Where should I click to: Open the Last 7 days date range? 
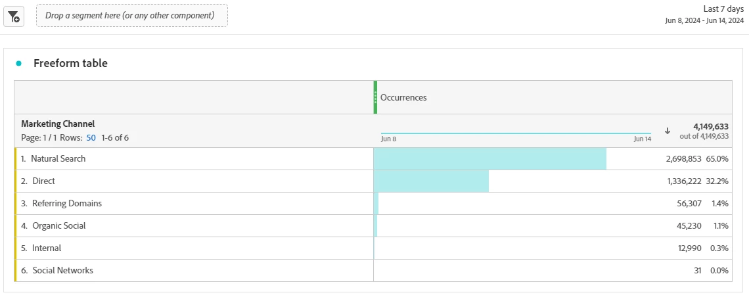[x=704, y=14]
